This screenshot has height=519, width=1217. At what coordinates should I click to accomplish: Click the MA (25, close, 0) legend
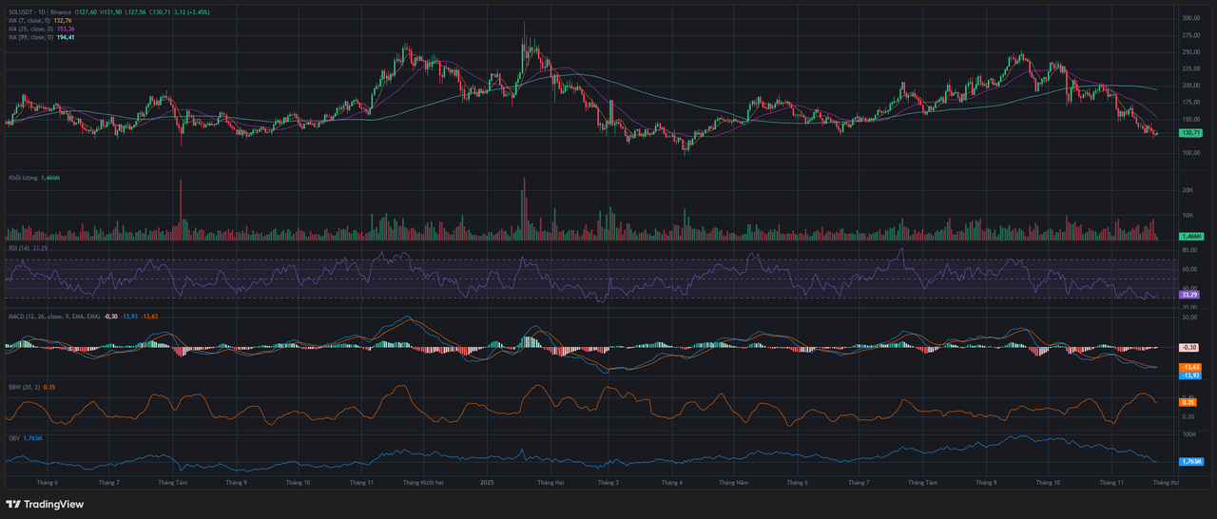click(x=30, y=29)
